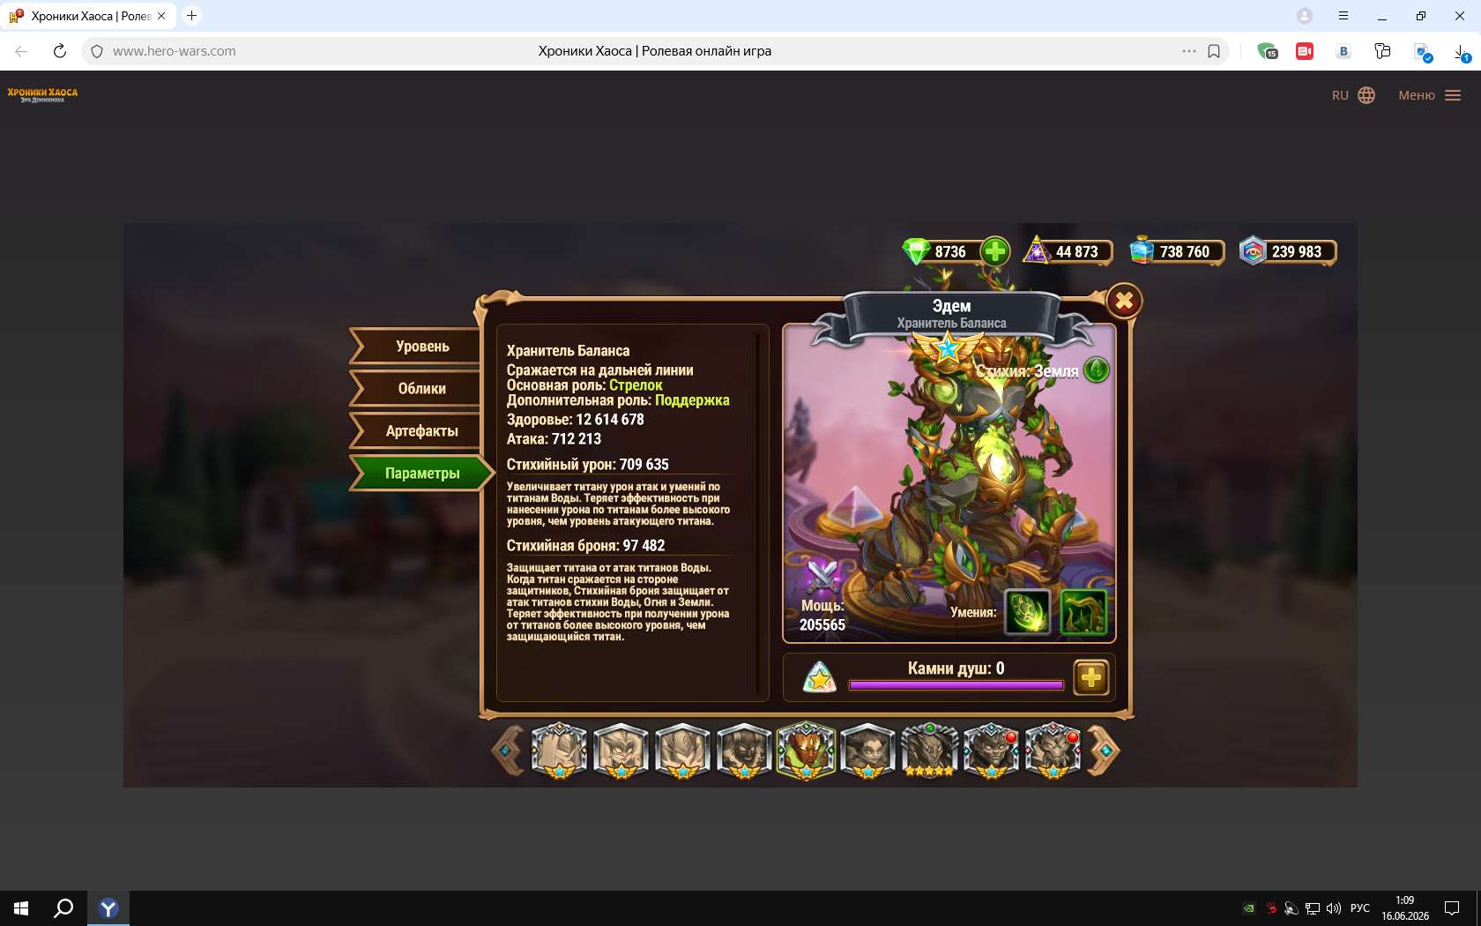Open the first skill with glowing green stone

point(1028,612)
